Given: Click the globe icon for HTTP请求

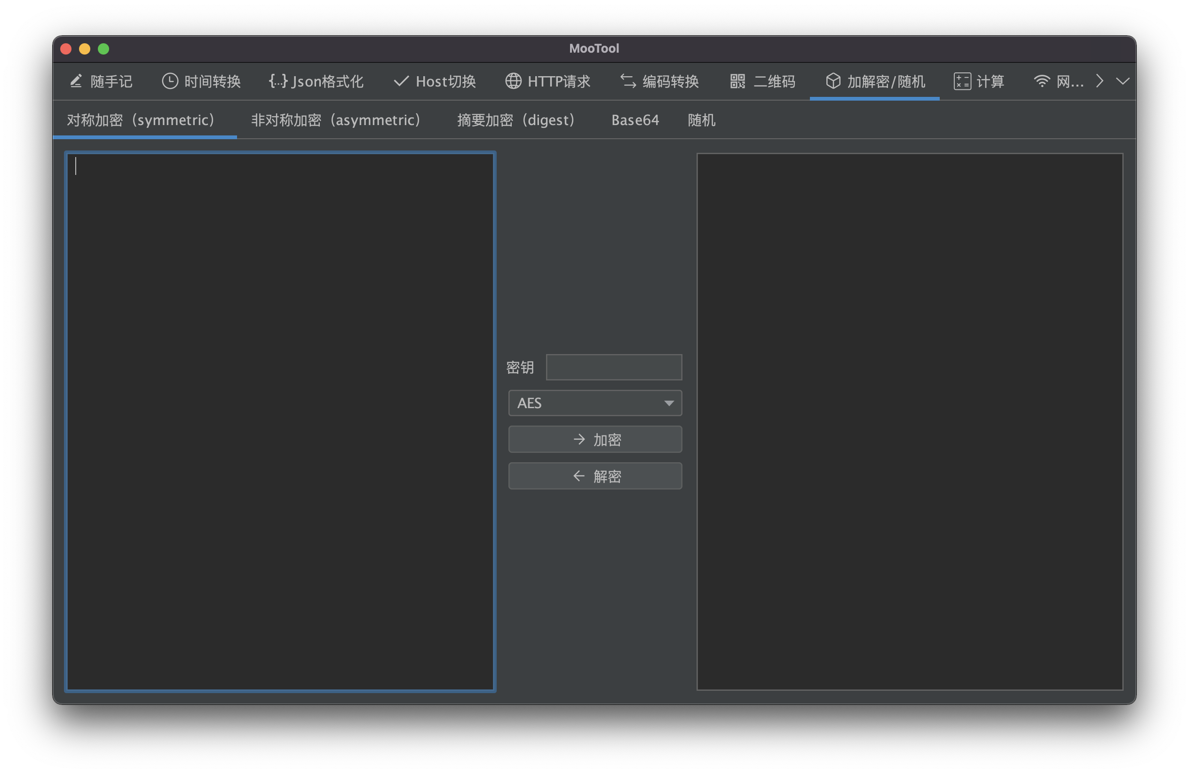Looking at the screenshot, I should (513, 81).
